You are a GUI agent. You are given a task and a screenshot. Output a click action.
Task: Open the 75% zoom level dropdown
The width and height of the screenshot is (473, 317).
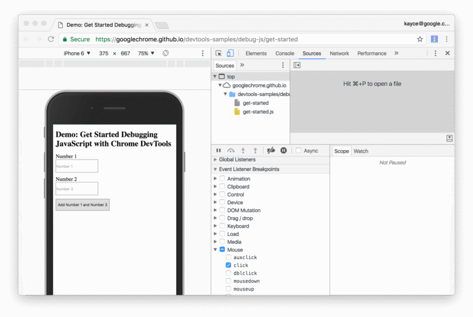(x=147, y=54)
